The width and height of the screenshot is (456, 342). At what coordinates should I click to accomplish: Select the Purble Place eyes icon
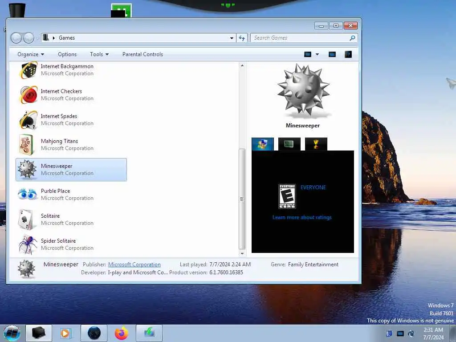[27, 194]
